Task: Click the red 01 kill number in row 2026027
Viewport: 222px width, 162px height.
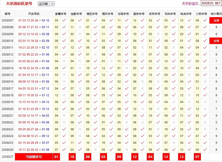Action: pos(56,157)
